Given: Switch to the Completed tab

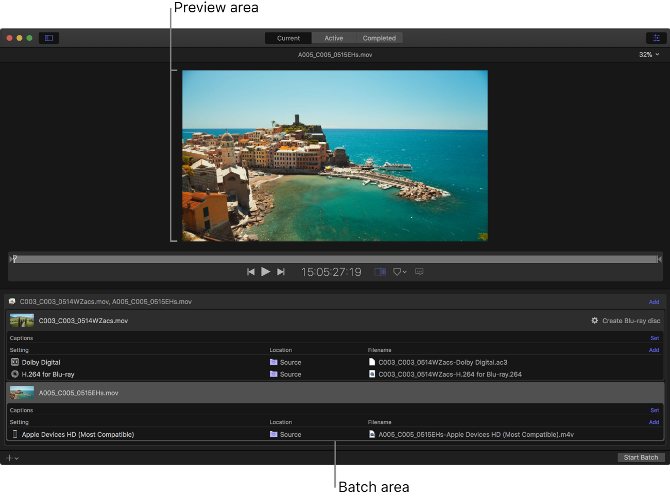Looking at the screenshot, I should click(x=379, y=38).
